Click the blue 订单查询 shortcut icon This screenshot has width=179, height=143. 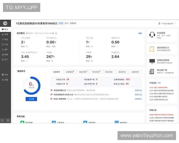tap(54, 122)
